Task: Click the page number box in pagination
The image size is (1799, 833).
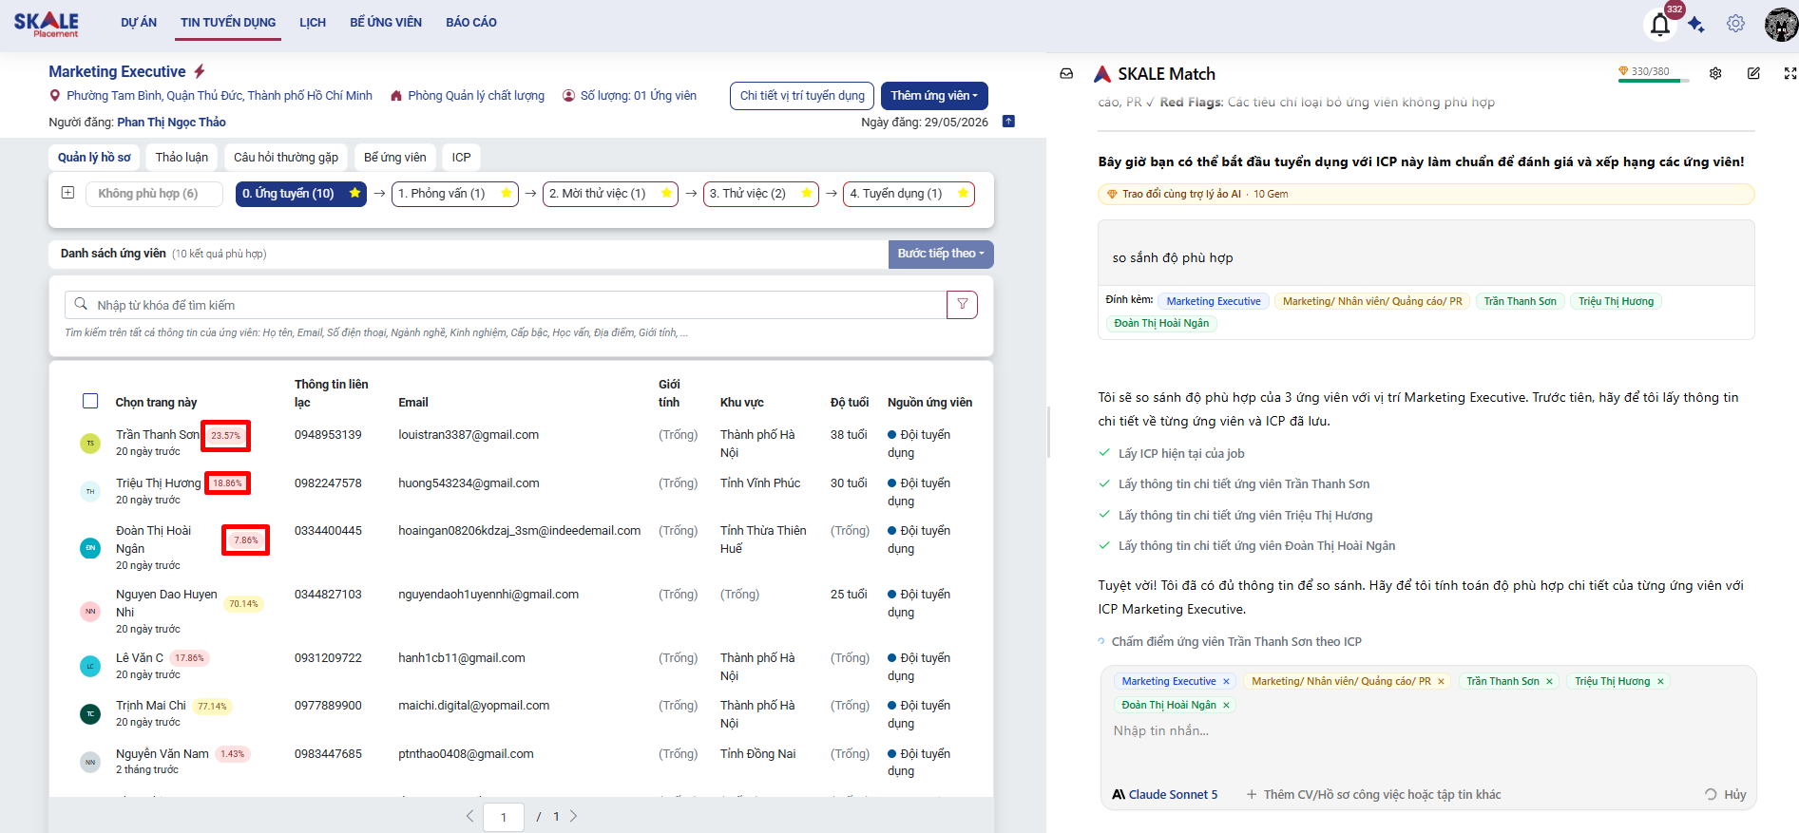Action: (x=504, y=817)
